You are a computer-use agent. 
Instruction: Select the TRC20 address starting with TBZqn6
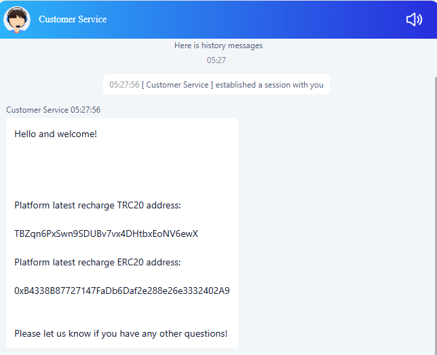coord(106,233)
